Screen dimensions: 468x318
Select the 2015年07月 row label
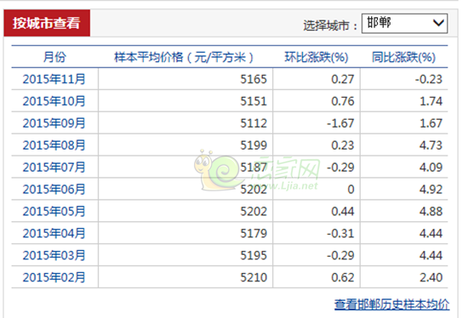pyautogui.click(x=54, y=167)
